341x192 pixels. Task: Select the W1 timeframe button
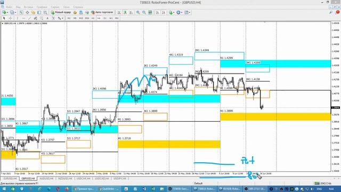coord(111,18)
